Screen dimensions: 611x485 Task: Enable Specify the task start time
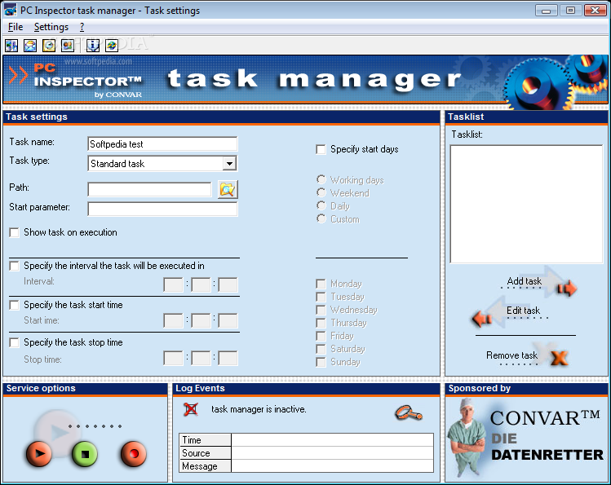click(x=14, y=305)
